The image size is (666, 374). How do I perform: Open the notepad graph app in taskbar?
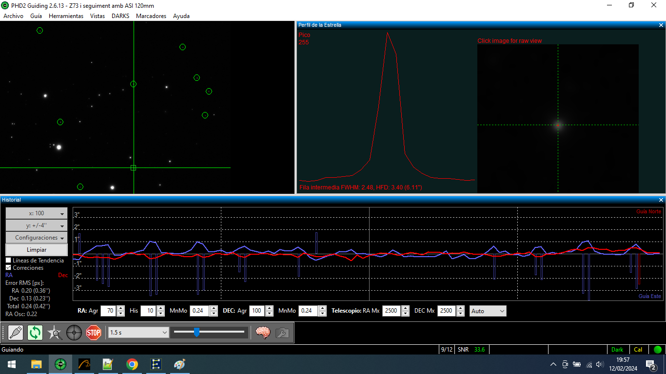pyautogui.click(x=108, y=364)
